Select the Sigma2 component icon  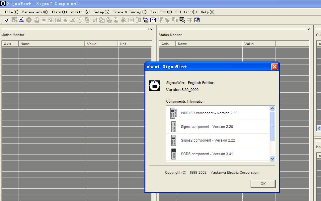tap(173, 140)
